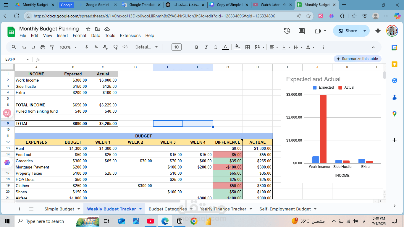Format as currency with dollar icon
The width and height of the screenshot is (404, 227).
click(x=86, y=47)
